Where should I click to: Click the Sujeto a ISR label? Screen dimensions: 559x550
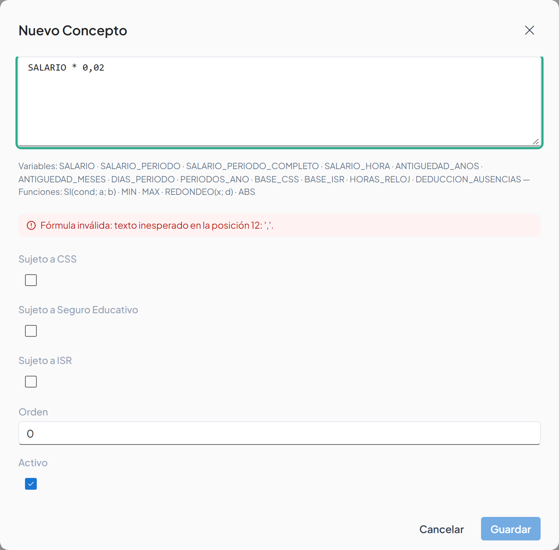click(x=45, y=361)
